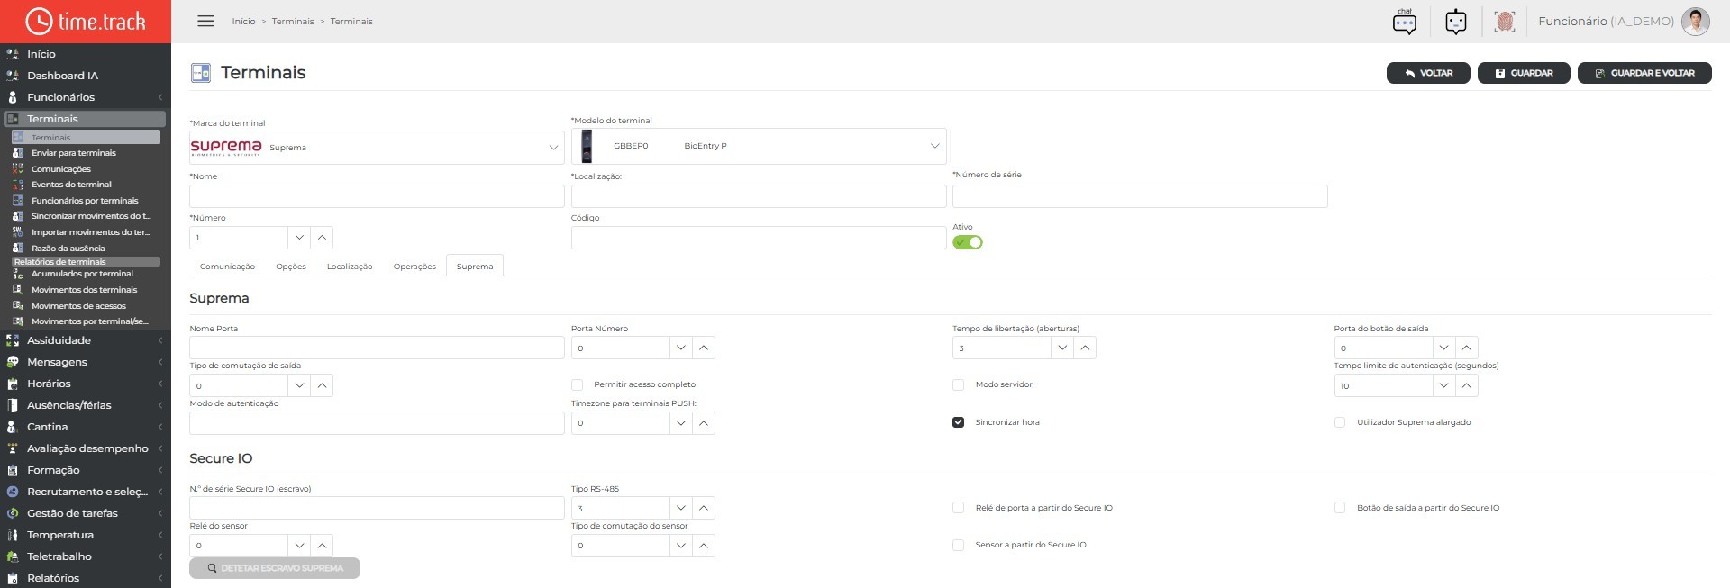Switch to the Comunicação tab
The image size is (1730, 588).
click(227, 267)
